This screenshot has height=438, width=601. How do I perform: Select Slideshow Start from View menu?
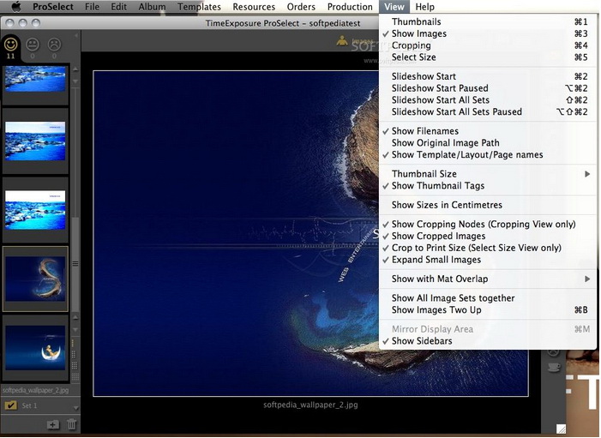(x=424, y=76)
